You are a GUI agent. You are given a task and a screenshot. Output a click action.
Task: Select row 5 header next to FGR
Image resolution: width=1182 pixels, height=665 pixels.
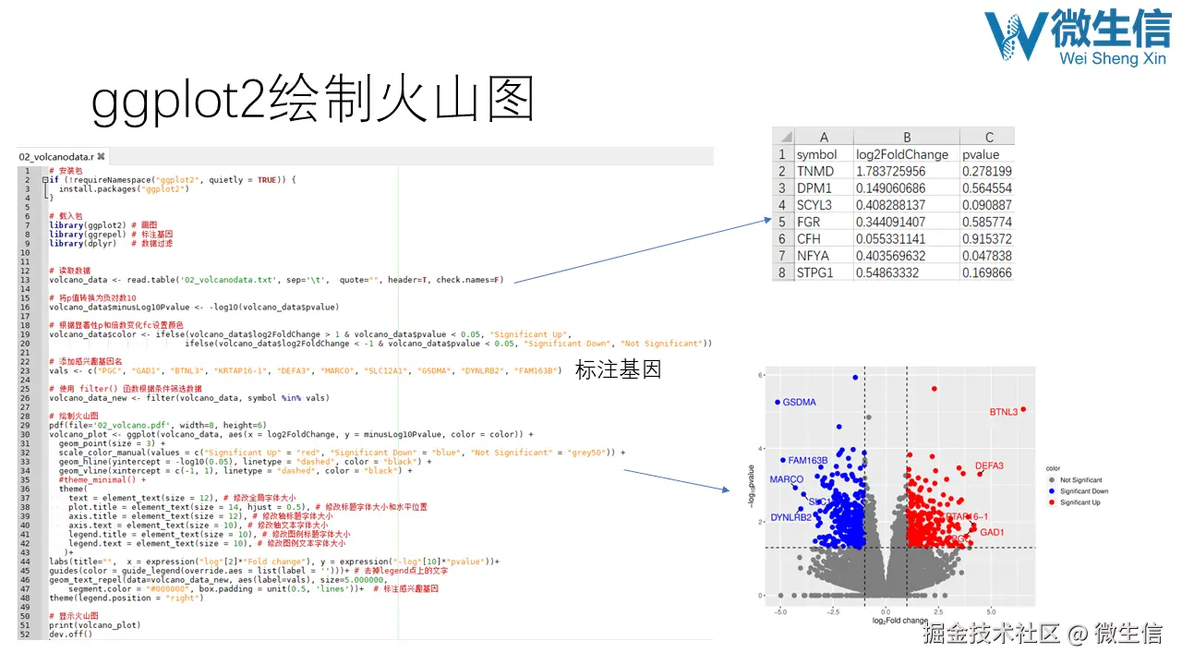tap(783, 222)
